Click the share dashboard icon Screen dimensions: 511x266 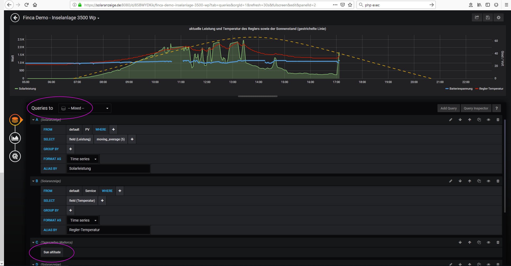pyautogui.click(x=477, y=17)
